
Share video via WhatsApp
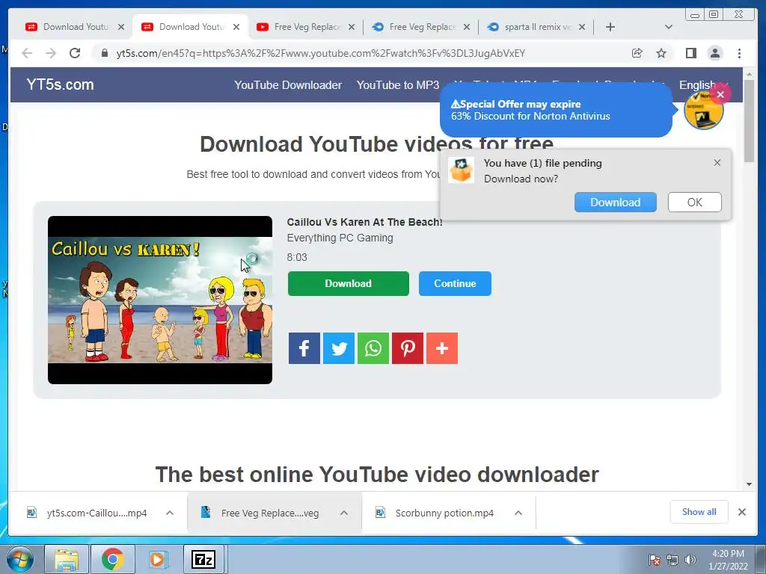(373, 348)
